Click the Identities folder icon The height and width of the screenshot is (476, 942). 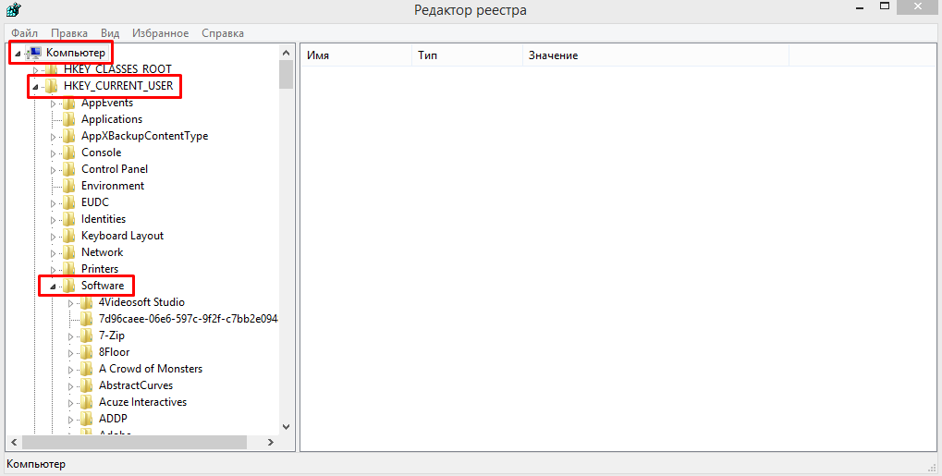tap(69, 219)
